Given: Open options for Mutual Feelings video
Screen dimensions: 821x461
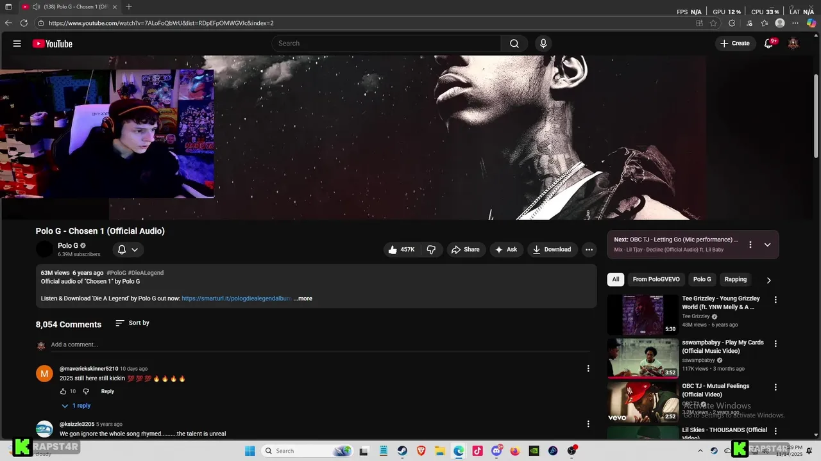Looking at the screenshot, I should pos(775,387).
